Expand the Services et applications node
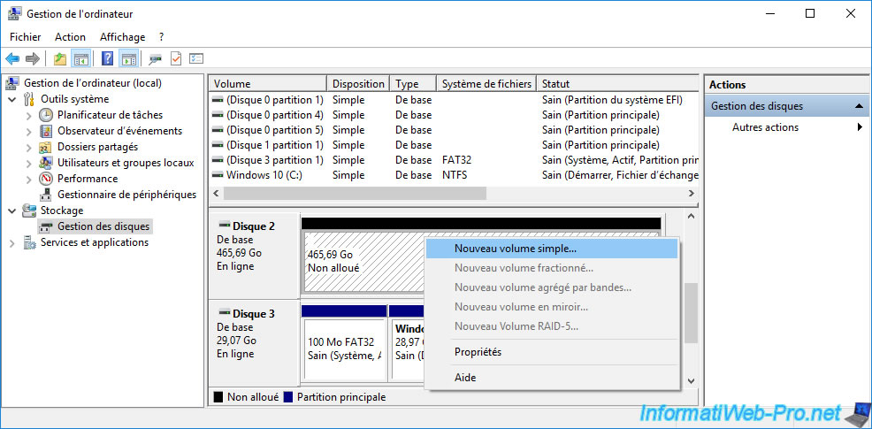The image size is (872, 429). [12, 242]
